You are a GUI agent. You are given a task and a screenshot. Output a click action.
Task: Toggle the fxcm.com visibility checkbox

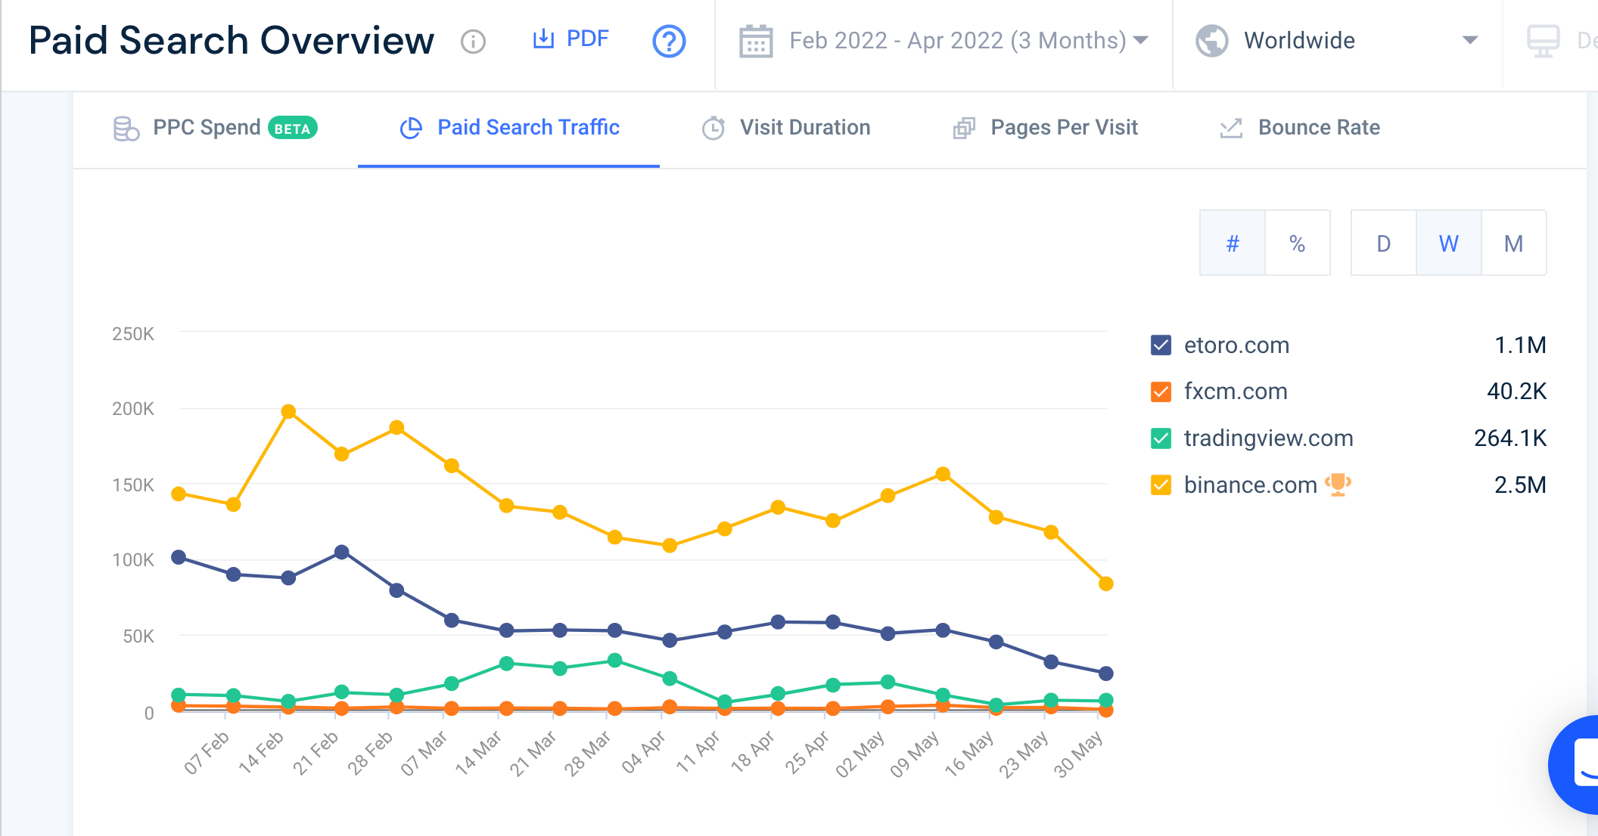tap(1161, 391)
